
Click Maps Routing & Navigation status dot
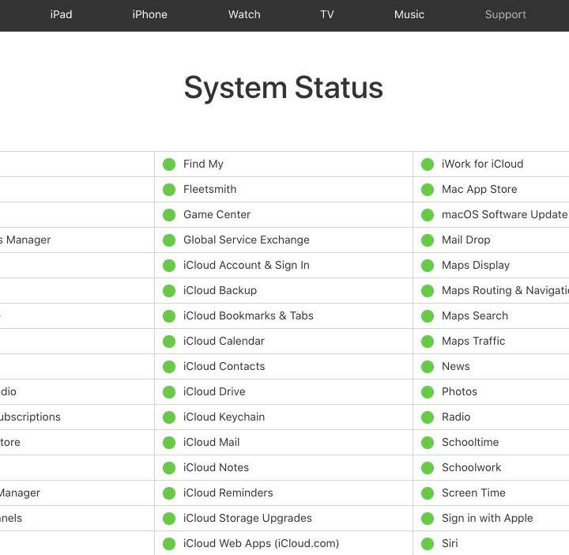coord(428,291)
